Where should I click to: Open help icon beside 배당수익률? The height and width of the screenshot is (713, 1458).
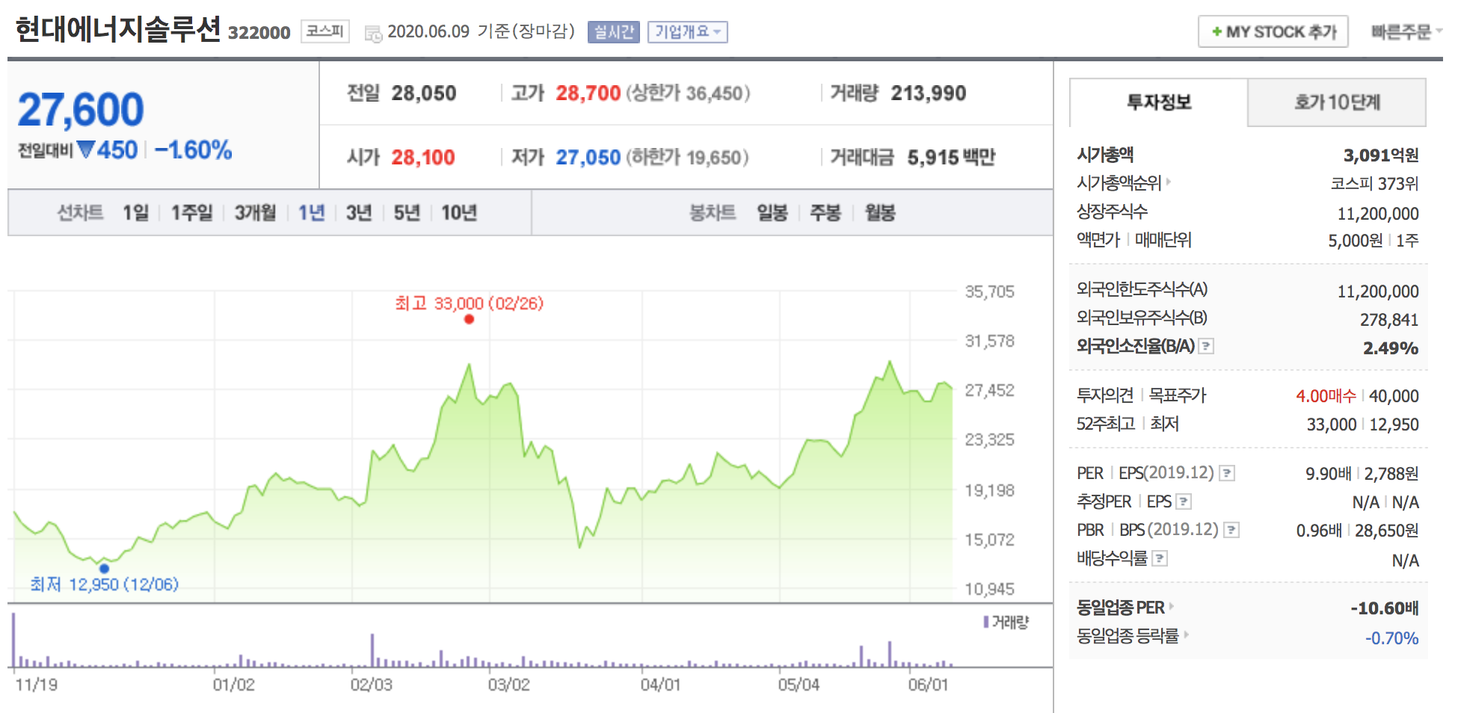coord(1160,558)
